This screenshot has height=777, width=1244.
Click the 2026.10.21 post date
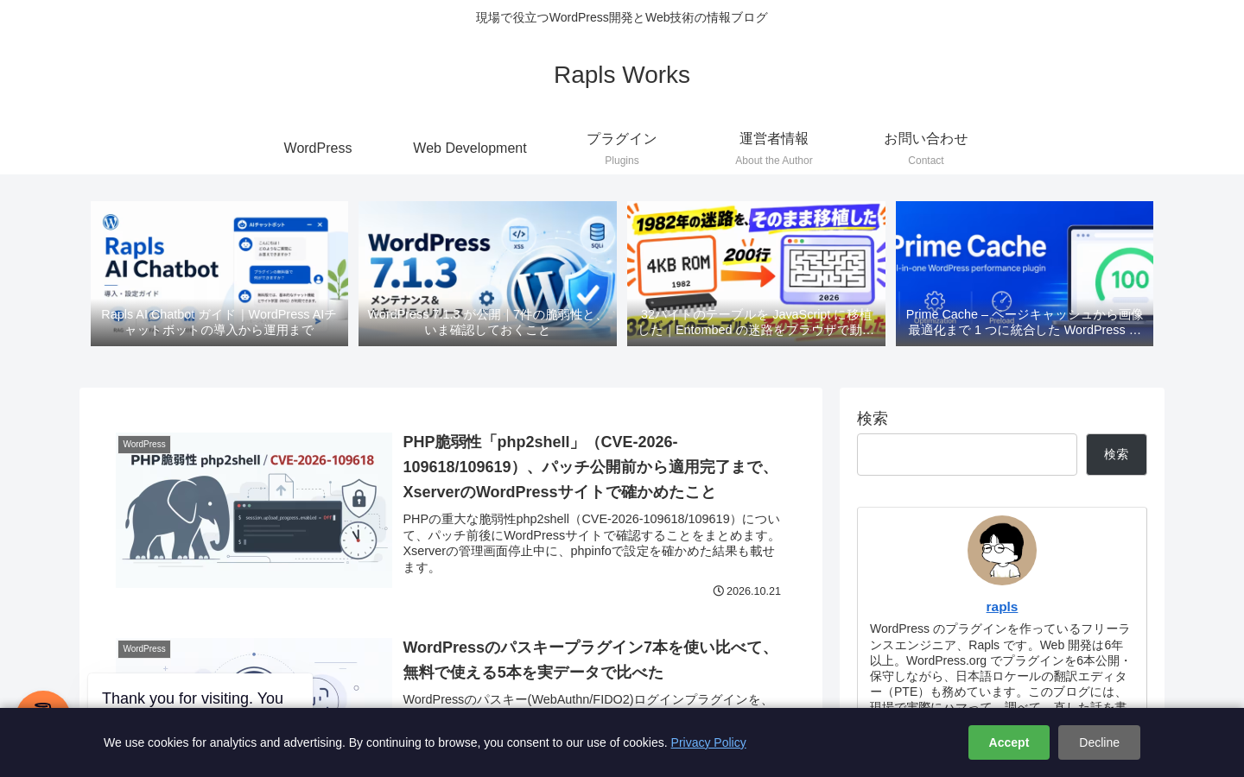(x=747, y=591)
